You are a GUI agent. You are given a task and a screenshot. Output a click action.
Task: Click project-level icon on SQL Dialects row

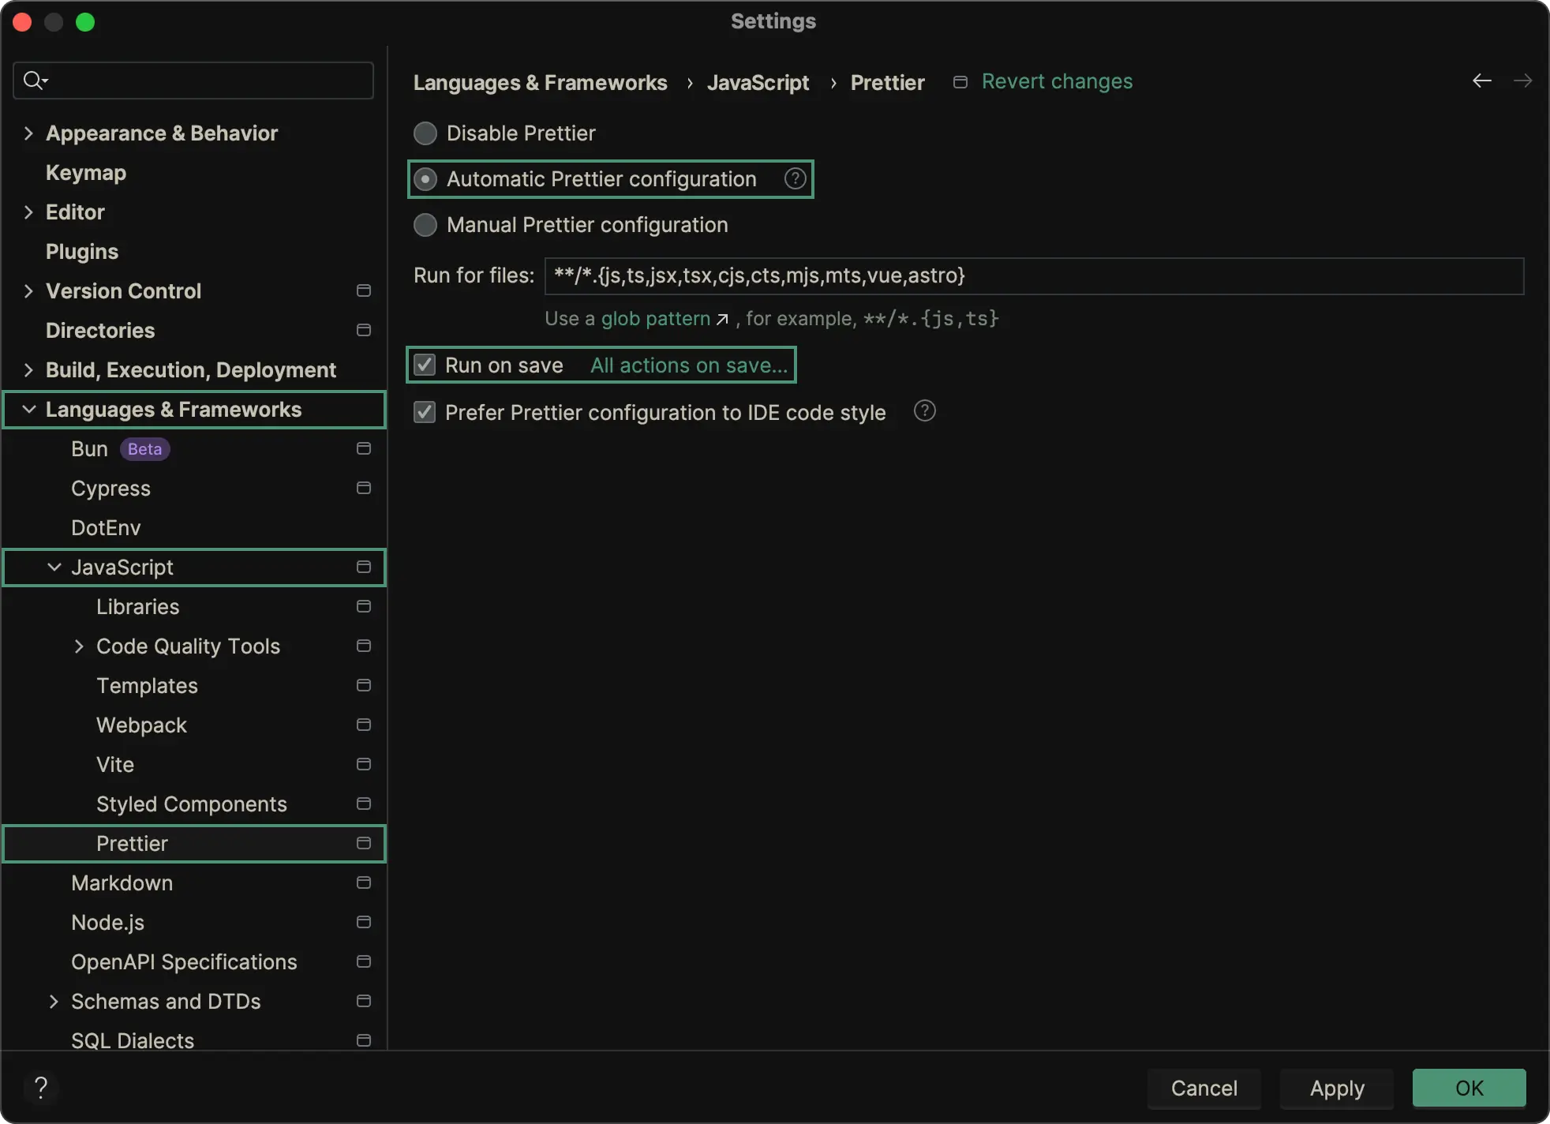[x=363, y=1040]
